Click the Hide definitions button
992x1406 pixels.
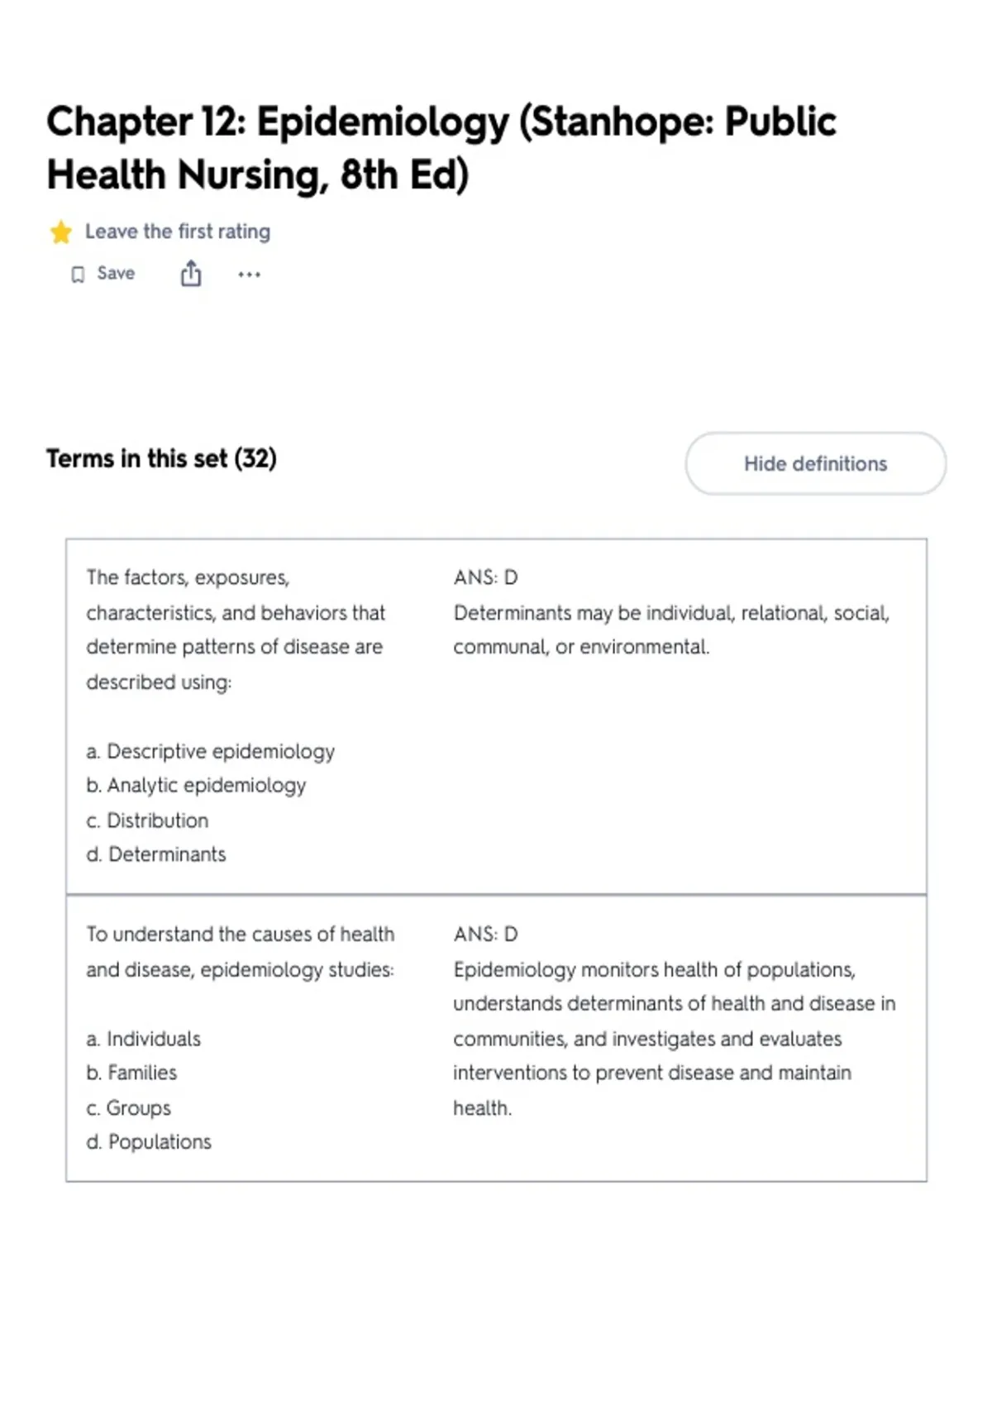point(815,464)
